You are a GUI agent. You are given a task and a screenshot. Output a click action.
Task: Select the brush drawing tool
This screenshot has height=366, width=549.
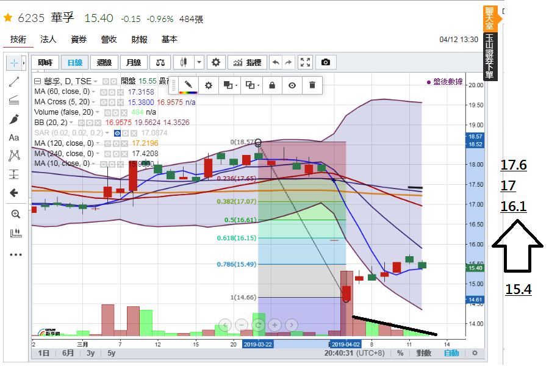tap(14, 119)
